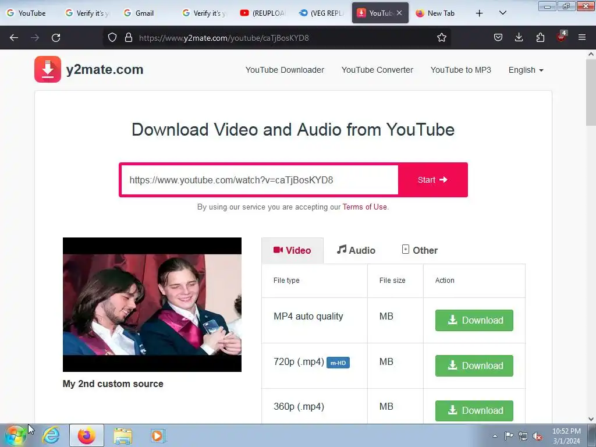Click the muted volume tray icon
The height and width of the screenshot is (447, 596).
(x=537, y=436)
